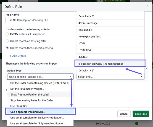Select Orders match these specific criteria
The width and height of the screenshot is (153, 127).
click(x=7, y=48)
